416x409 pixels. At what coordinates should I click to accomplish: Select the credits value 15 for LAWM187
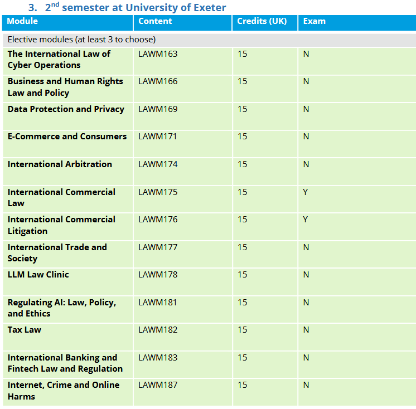click(242, 385)
